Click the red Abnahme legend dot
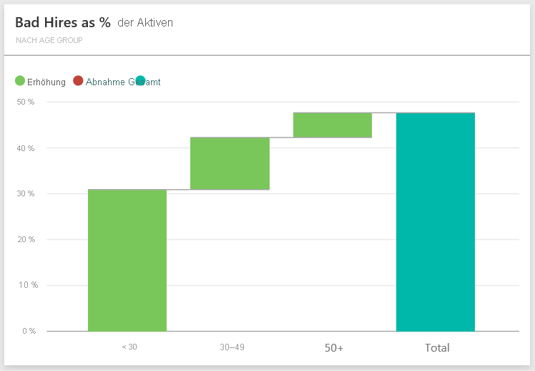 [78, 82]
